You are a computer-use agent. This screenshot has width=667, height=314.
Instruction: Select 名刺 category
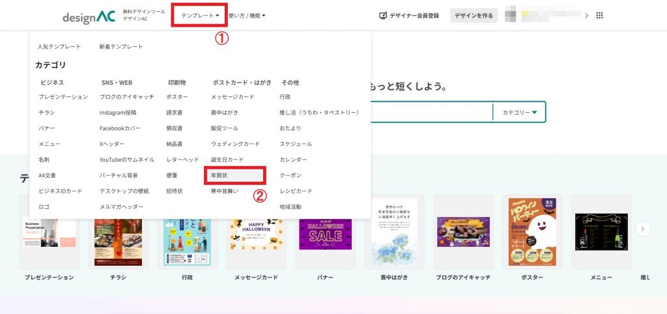(44, 160)
